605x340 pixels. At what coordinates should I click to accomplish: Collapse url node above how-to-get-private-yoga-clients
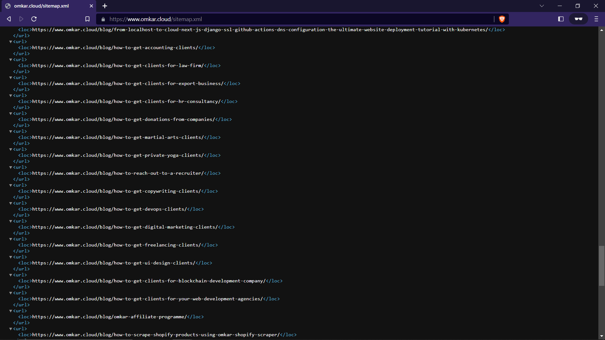click(x=11, y=149)
